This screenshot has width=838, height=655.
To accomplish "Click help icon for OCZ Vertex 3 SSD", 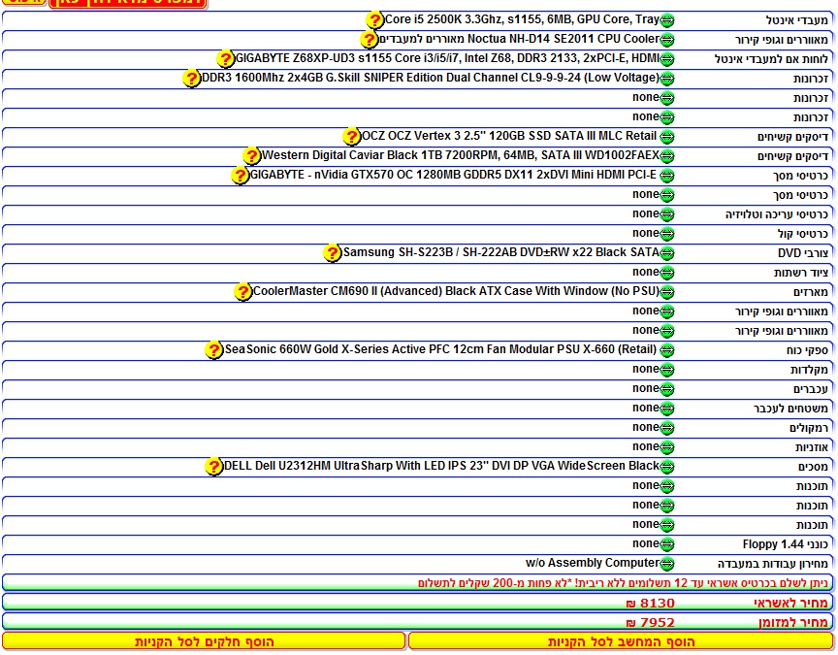I will coord(352,137).
